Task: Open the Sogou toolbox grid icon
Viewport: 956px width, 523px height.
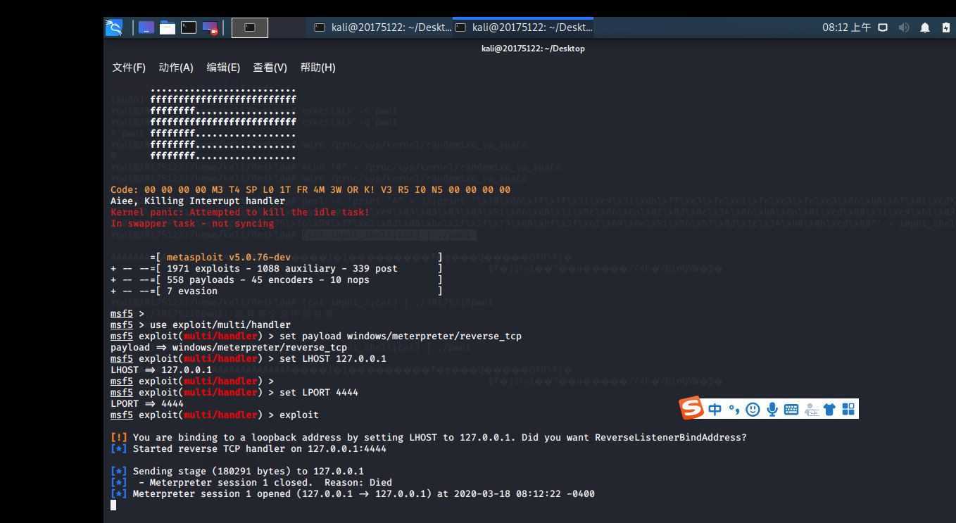Action: [x=848, y=409]
